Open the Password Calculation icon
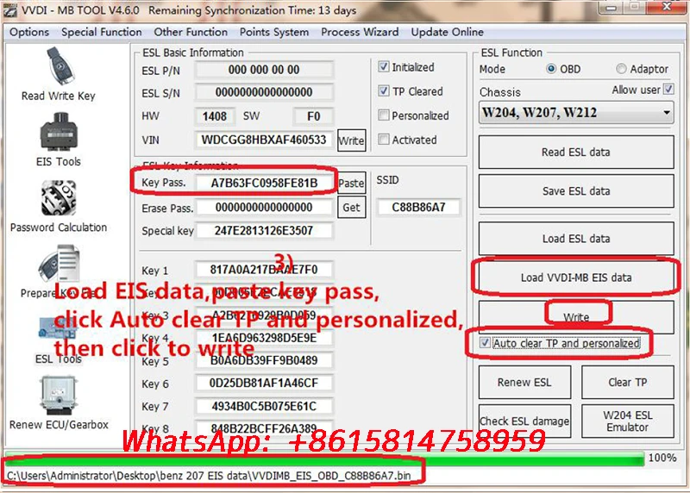This screenshot has height=493, width=690. click(x=59, y=198)
